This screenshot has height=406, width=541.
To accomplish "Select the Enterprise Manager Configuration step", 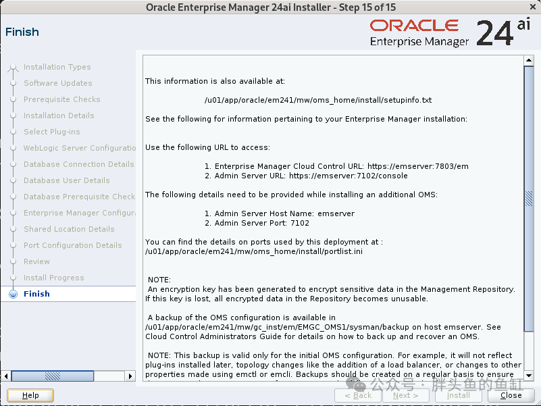I will click(x=79, y=213).
